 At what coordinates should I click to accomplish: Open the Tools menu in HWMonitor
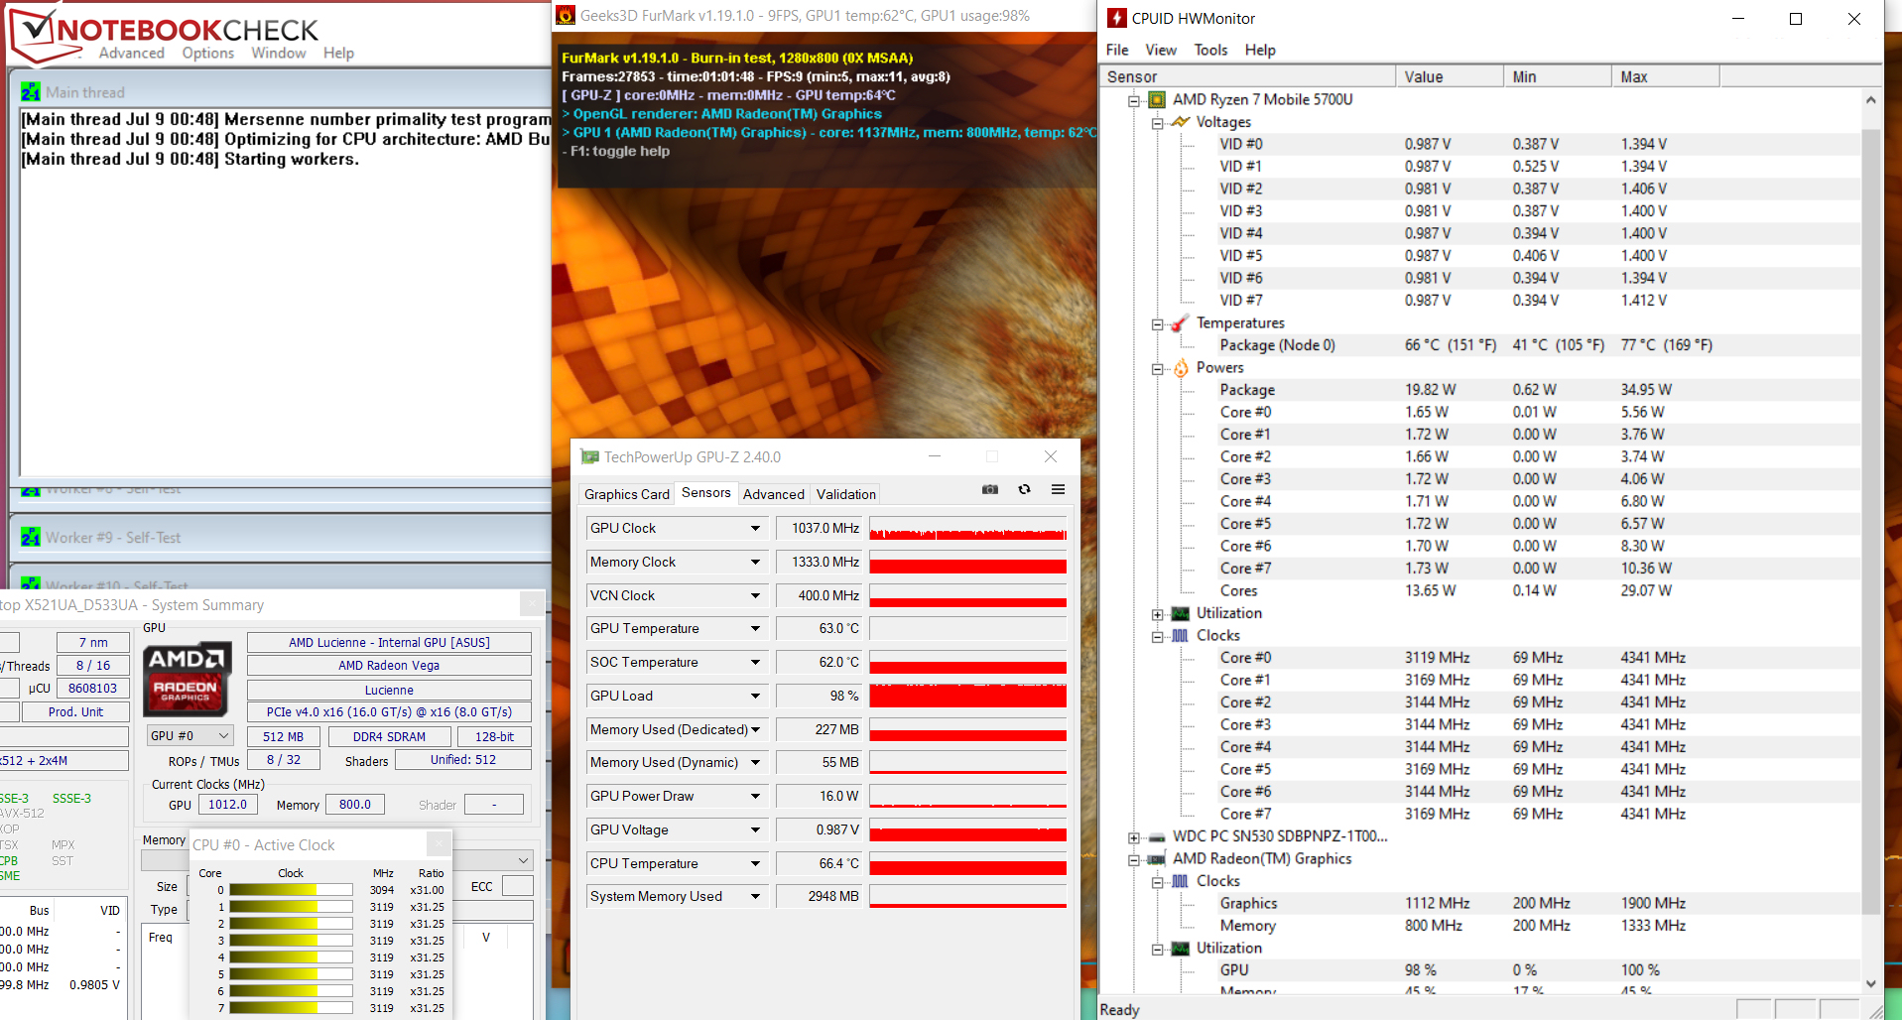coord(1210,50)
